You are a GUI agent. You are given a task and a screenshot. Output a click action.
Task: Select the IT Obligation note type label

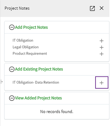click(23, 40)
